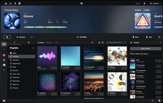Set the transition End point
The image size is (163, 103).
[x=149, y=37]
